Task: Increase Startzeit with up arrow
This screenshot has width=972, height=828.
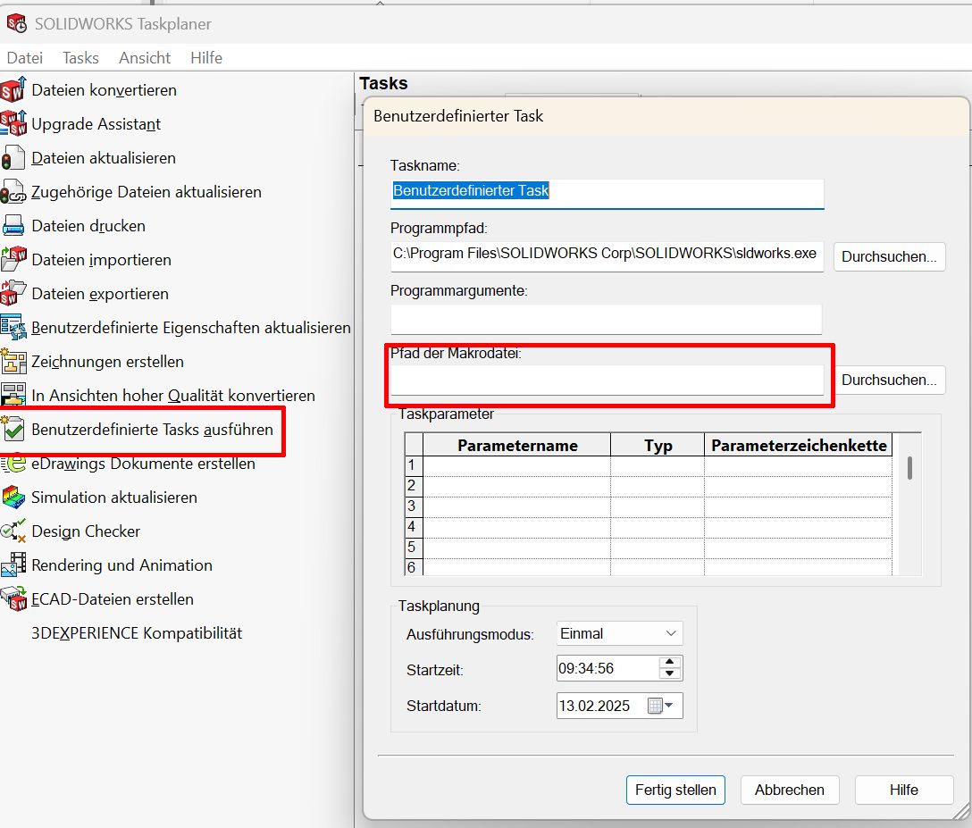Action: tap(669, 662)
